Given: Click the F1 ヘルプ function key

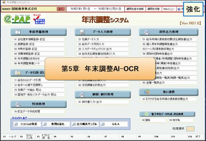Looking at the screenshot, I should [x=10, y=137].
